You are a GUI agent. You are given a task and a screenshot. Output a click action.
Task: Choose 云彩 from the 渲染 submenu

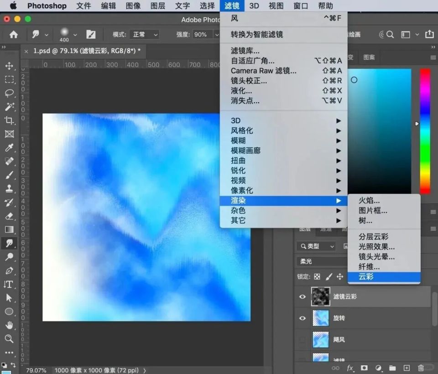click(x=370, y=277)
